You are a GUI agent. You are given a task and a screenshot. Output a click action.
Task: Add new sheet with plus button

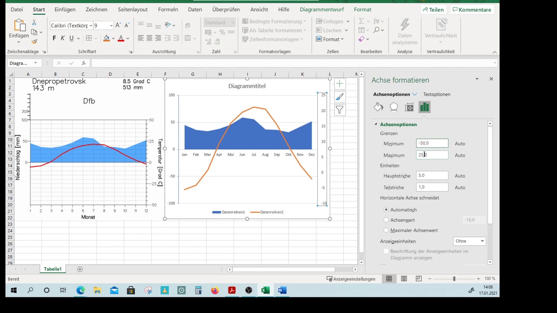click(x=80, y=269)
